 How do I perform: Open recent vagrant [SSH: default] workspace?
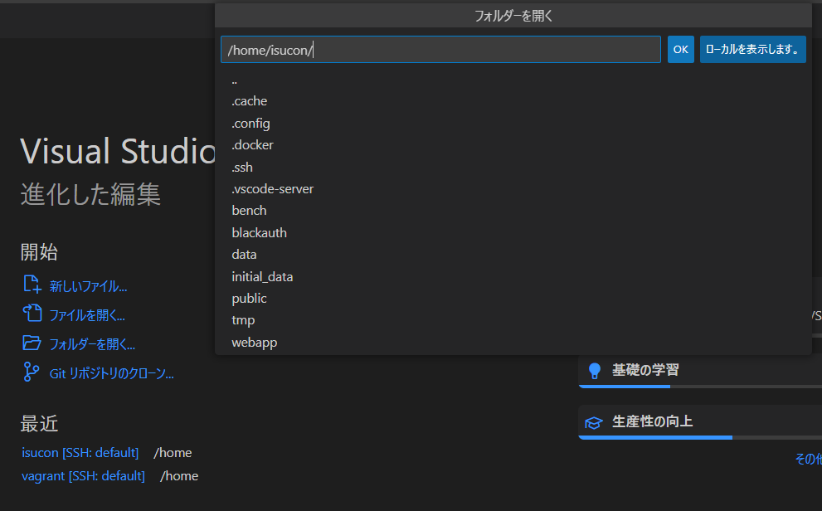(x=83, y=476)
